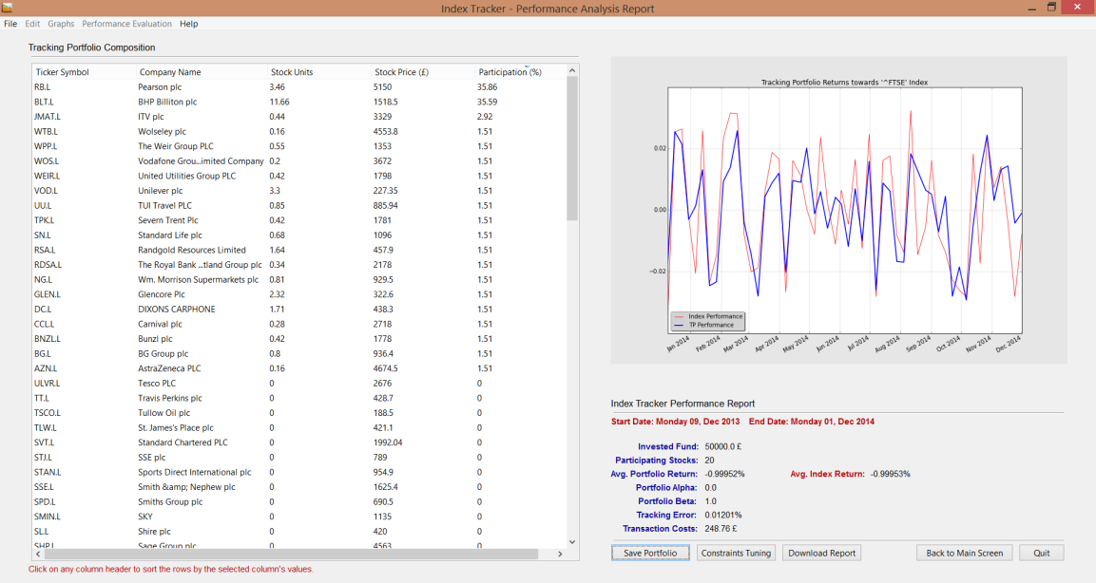Sort by the Company Name column header
Screen dimensions: 1096x583
click(x=202, y=72)
